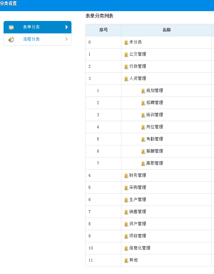Select the 销售管理 category row
This screenshot has height=274, width=214.
point(138,212)
